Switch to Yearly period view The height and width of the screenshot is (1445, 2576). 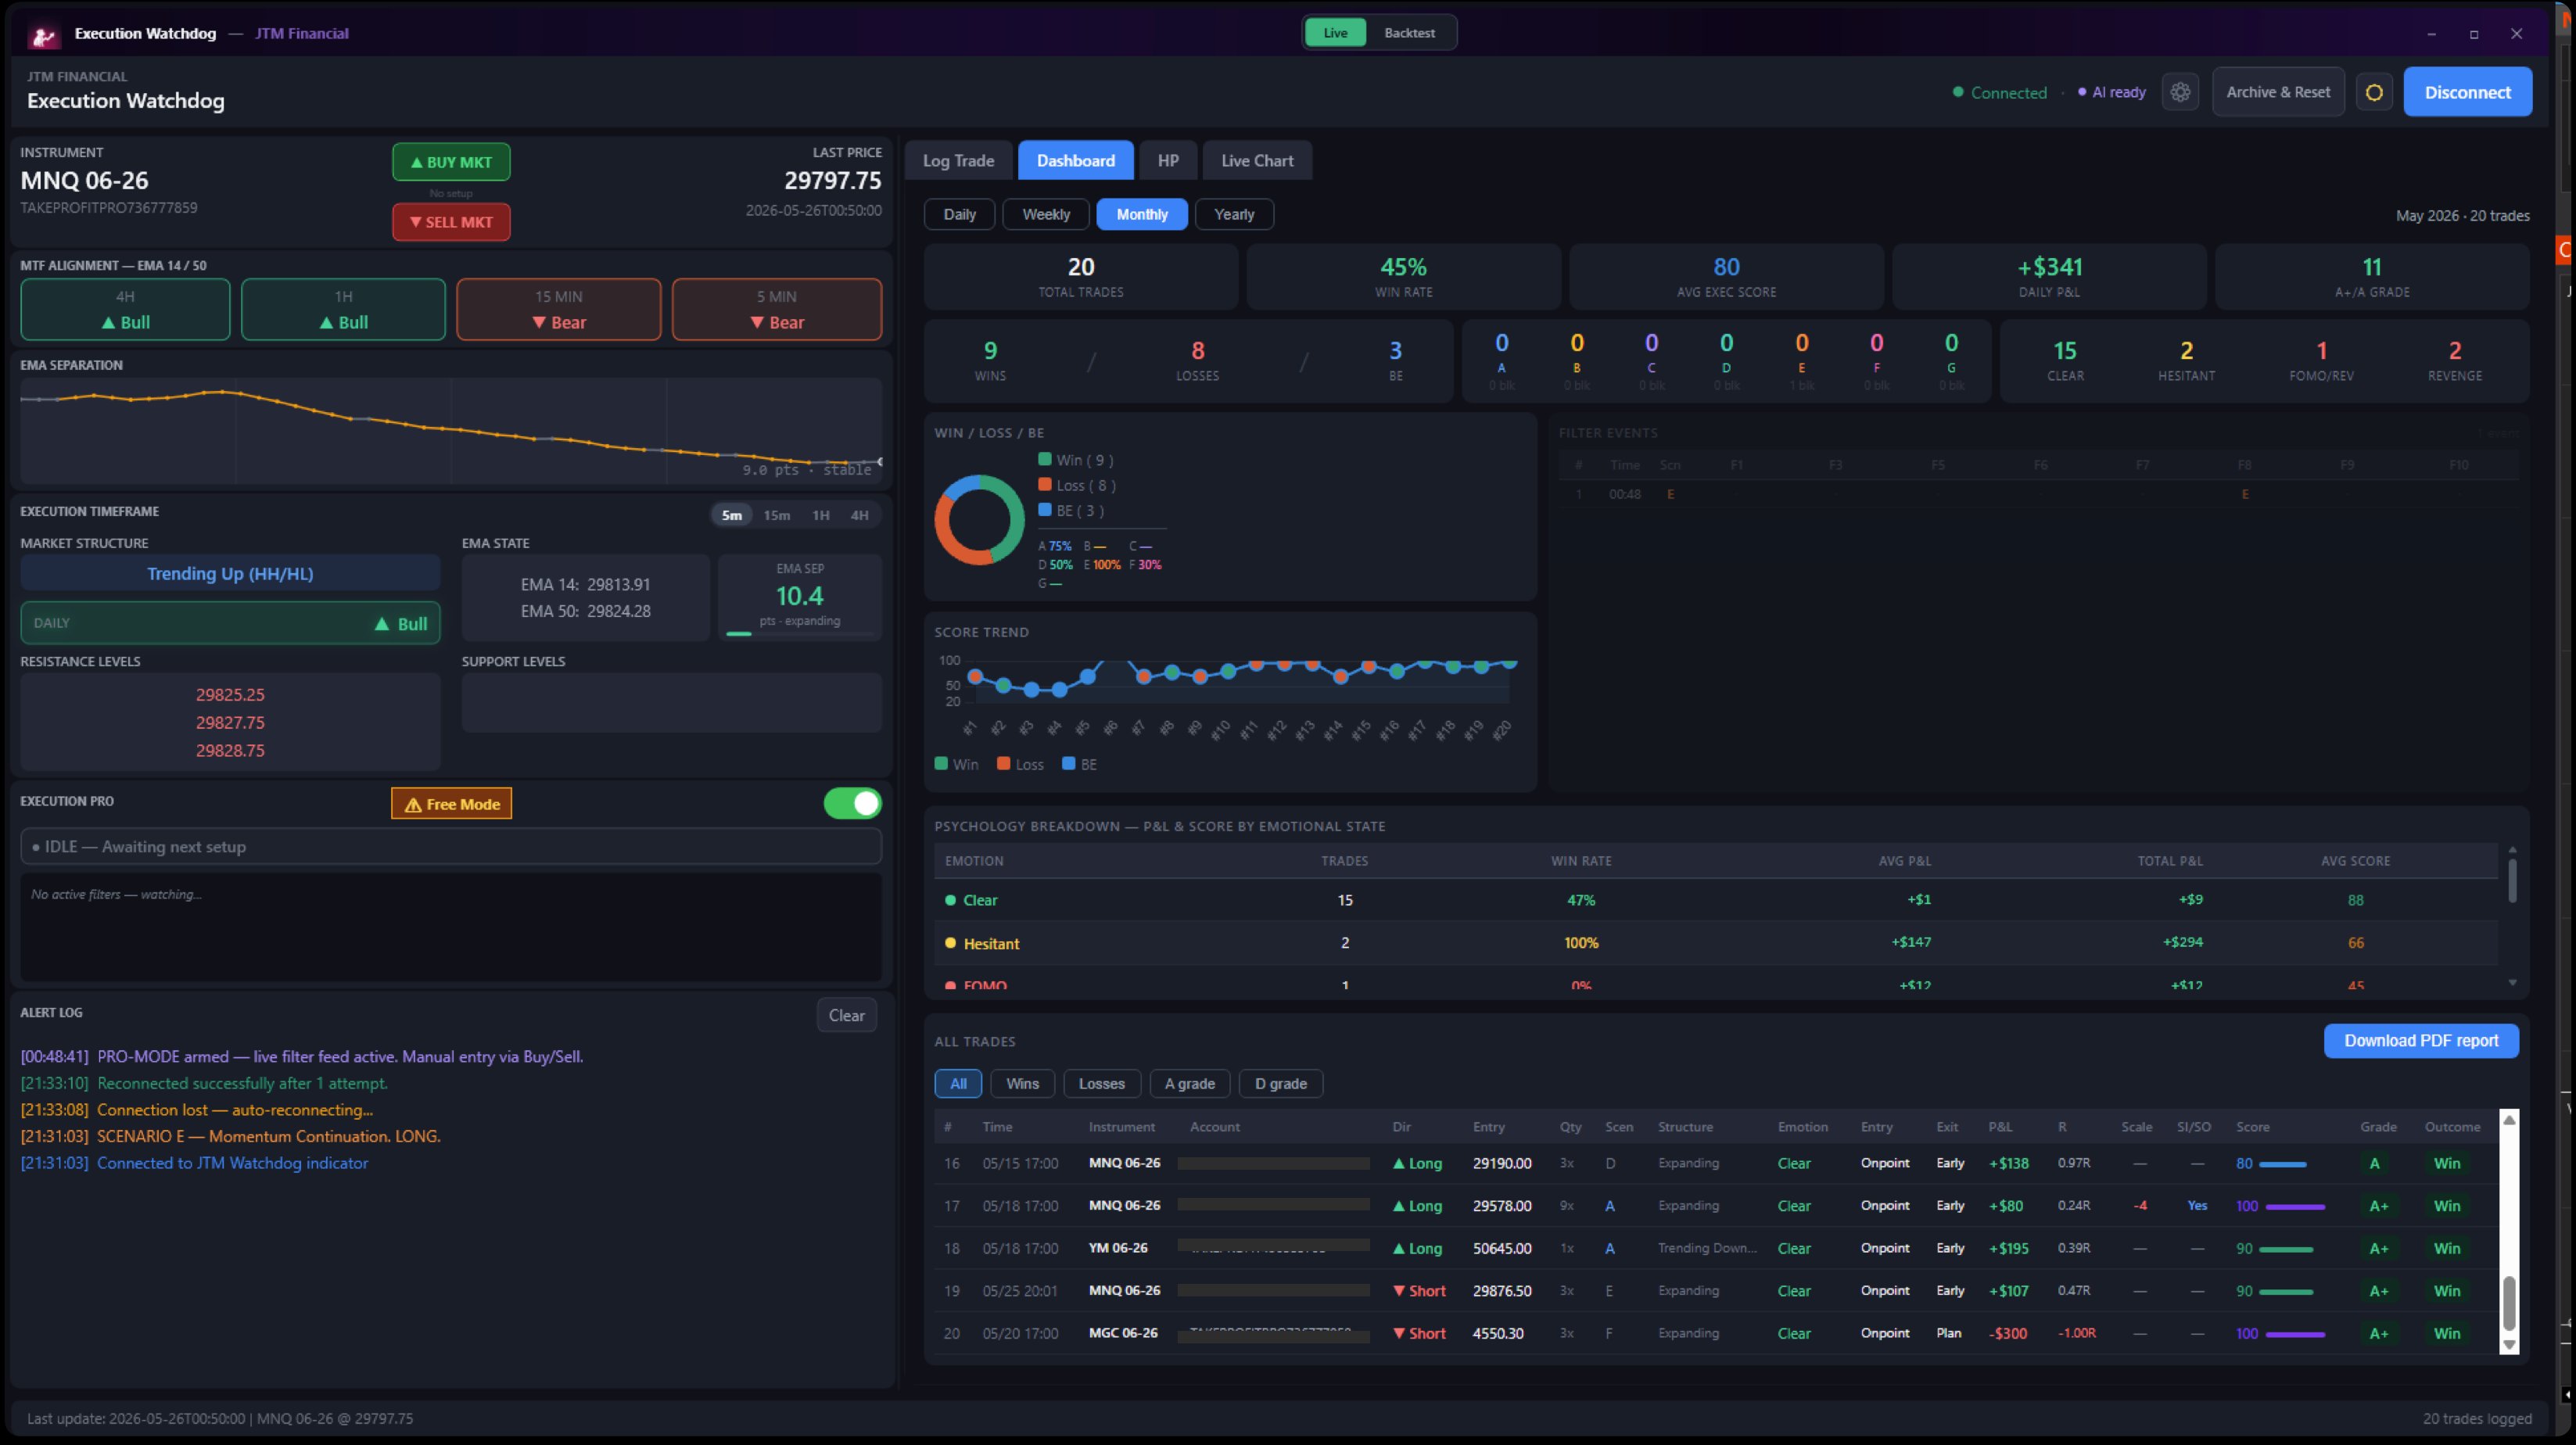point(1234,215)
